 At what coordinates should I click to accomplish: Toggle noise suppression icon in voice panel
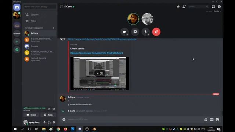[x=49, y=109]
